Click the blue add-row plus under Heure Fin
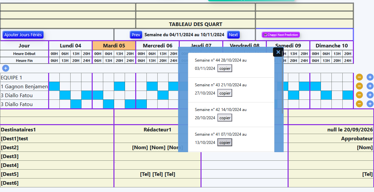This screenshot has width=374, height=192. [6, 69]
